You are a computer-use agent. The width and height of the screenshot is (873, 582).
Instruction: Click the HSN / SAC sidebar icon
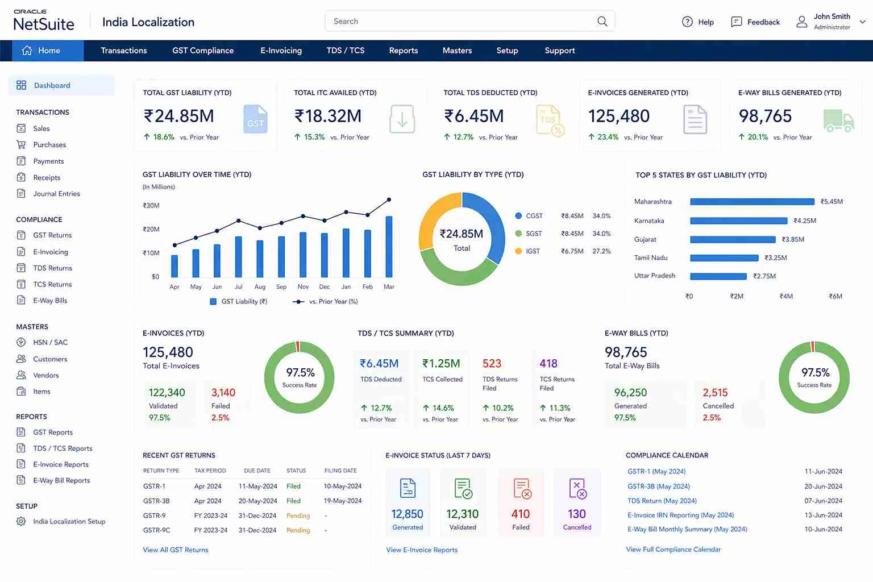[x=21, y=342]
